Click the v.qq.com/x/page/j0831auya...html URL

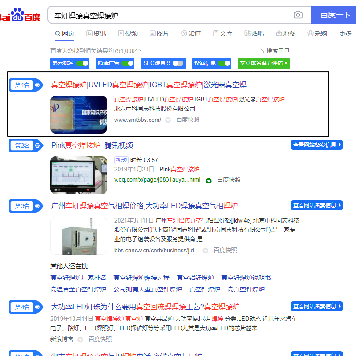click(x=158, y=180)
